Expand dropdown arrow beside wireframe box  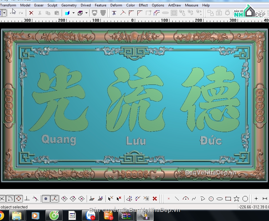86,13
